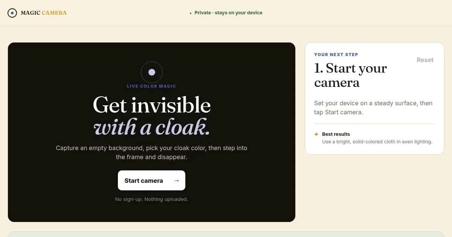This screenshot has height=237, width=452.
Task: Click the green privacy status dot
Action: point(191,13)
